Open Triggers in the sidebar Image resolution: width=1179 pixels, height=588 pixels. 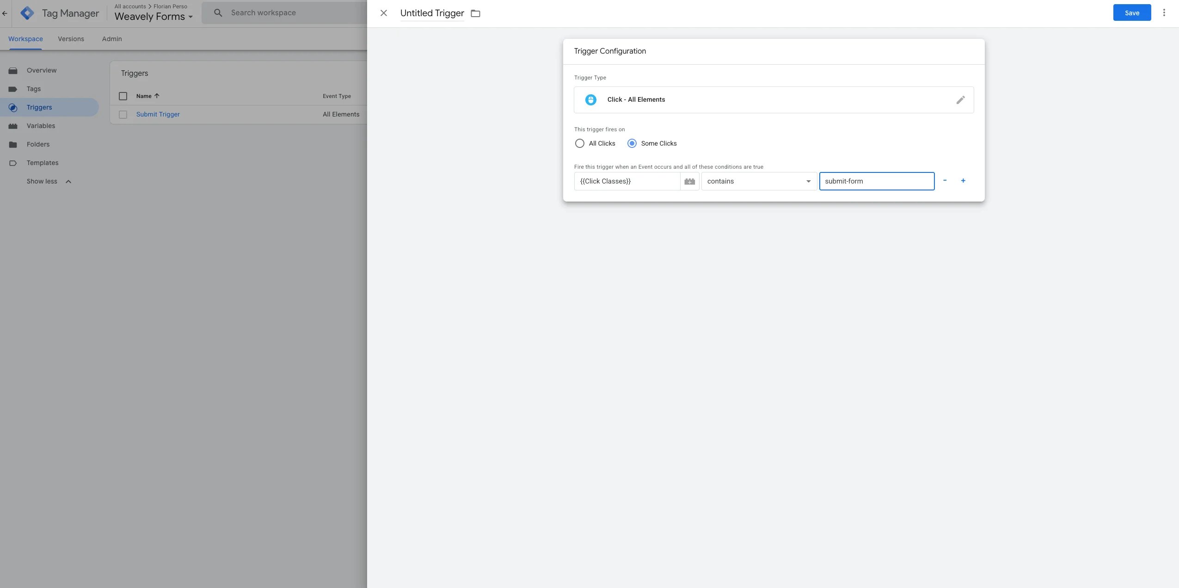[x=39, y=107]
